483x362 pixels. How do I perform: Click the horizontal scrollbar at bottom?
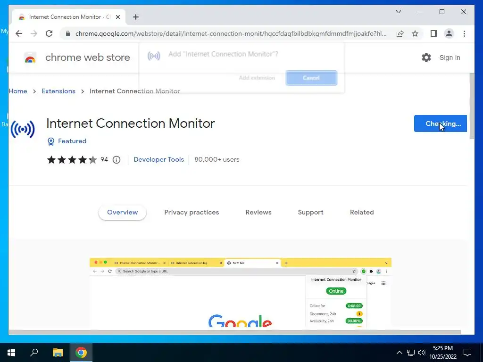[235, 332]
